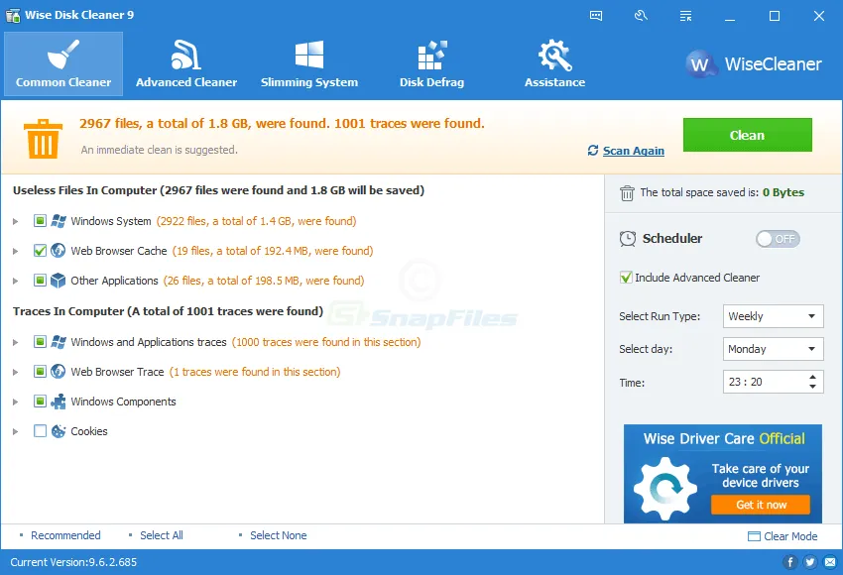843x575 pixels.
Task: Expand Windows and Applications traces row
Action: [x=16, y=342]
